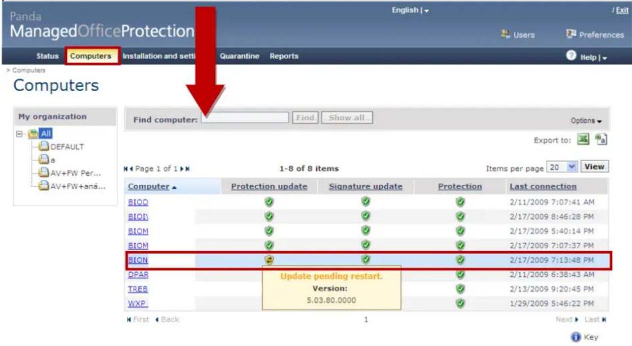The height and width of the screenshot is (346, 632).
Task: Click Protection icon for 5:40:14 PM row
Action: (x=460, y=231)
